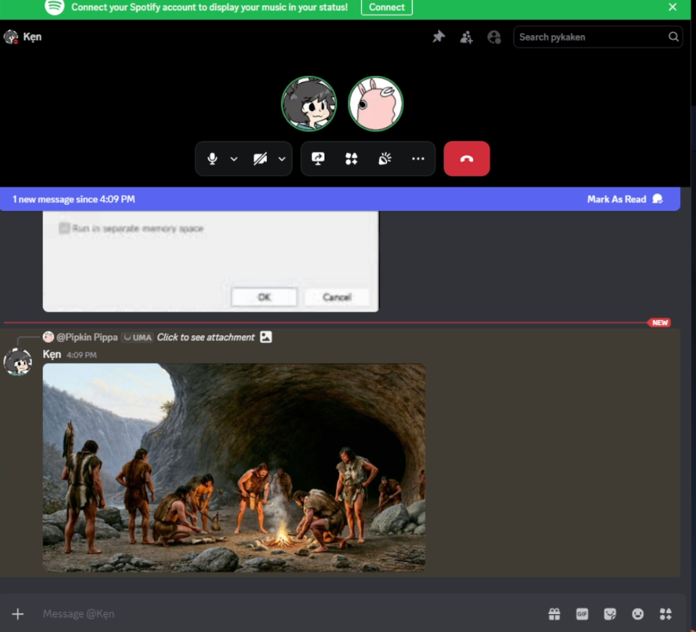Click the Ken username in header

[x=32, y=37]
